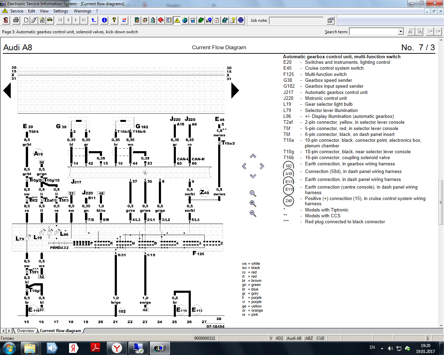Viewport: 444px width, 355px height.
Task: Click the 'F125' Multi-function switch legend row
Action: click(315, 74)
